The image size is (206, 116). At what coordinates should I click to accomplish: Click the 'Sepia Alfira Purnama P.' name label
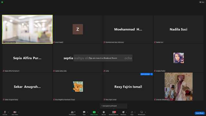pos(12,71)
